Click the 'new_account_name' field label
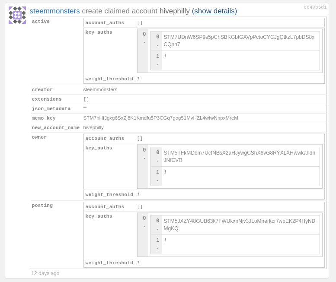 pyautogui.click(x=56, y=128)
